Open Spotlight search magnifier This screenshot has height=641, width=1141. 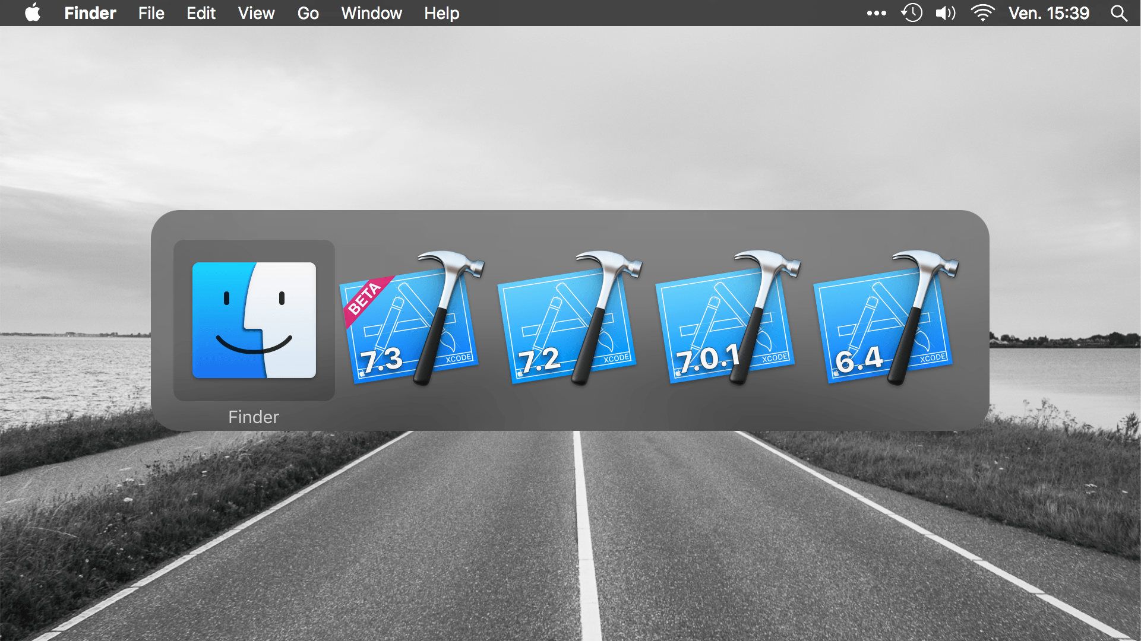pyautogui.click(x=1119, y=13)
